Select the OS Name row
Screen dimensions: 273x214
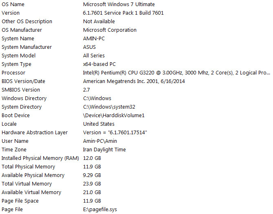136,4
